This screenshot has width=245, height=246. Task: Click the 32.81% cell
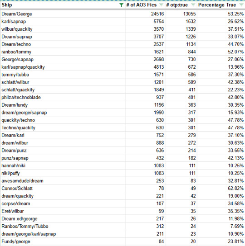[221, 181]
